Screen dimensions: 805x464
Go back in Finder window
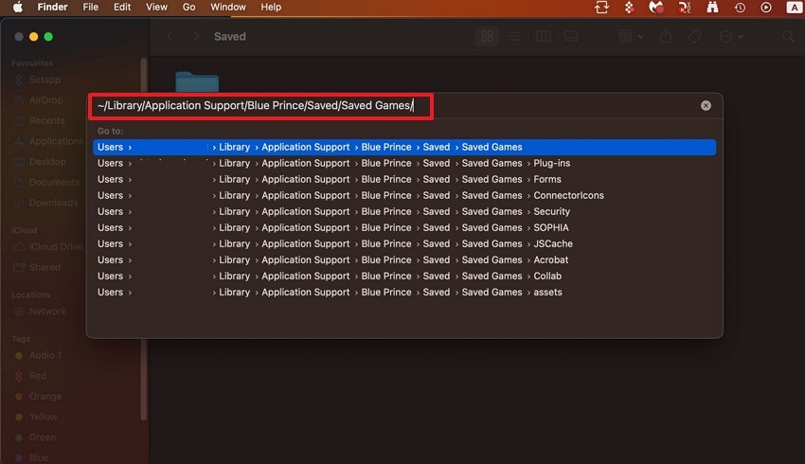pos(170,36)
